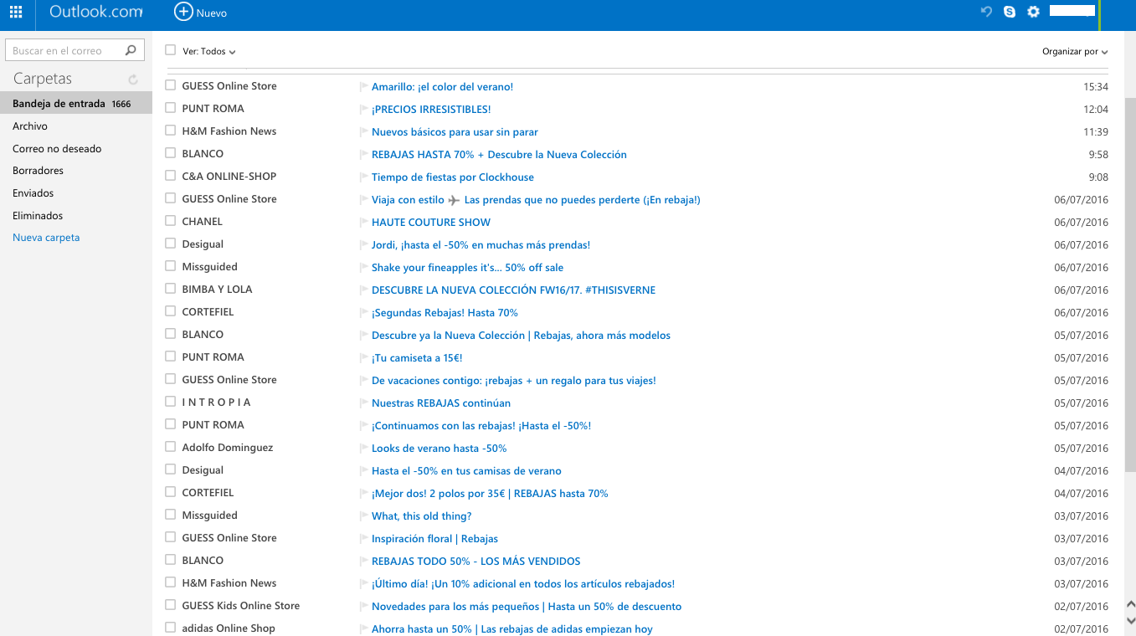Check the Adolfo Dominguez email checkbox

(x=171, y=447)
